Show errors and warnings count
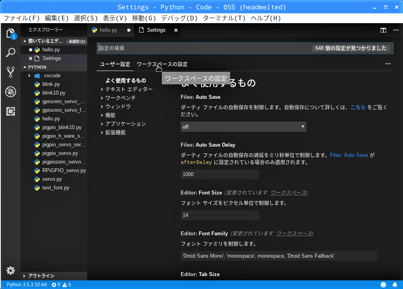 click(61, 285)
